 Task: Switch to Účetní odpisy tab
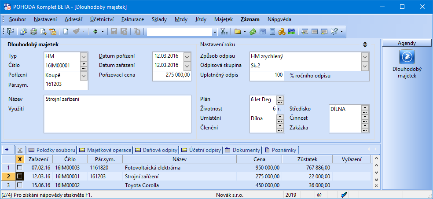(x=201, y=150)
